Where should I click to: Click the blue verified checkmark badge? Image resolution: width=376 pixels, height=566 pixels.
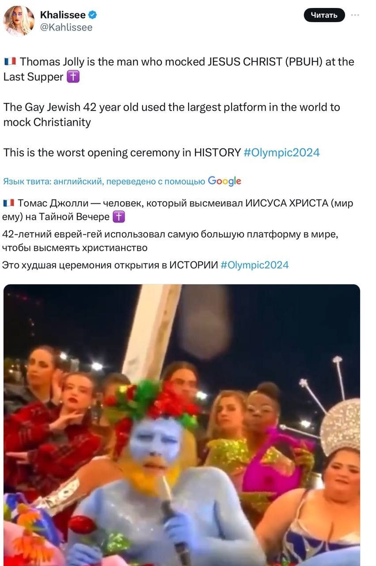93,15
